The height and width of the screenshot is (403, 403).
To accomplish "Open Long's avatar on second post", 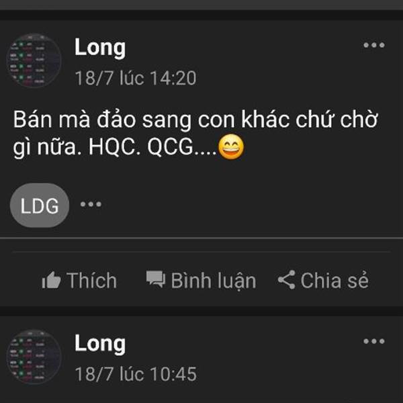I will point(34,357).
